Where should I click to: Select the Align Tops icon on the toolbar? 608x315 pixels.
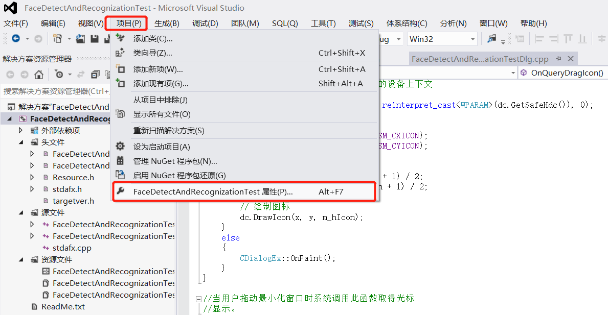[x=568, y=38]
